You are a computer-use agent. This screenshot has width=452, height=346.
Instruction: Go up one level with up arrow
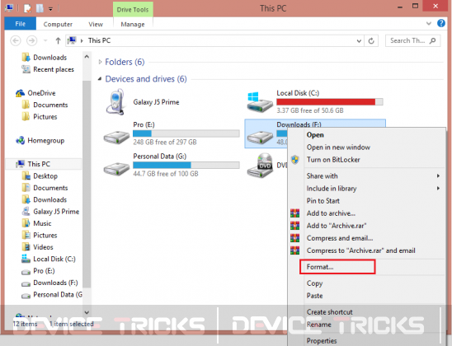click(x=58, y=41)
